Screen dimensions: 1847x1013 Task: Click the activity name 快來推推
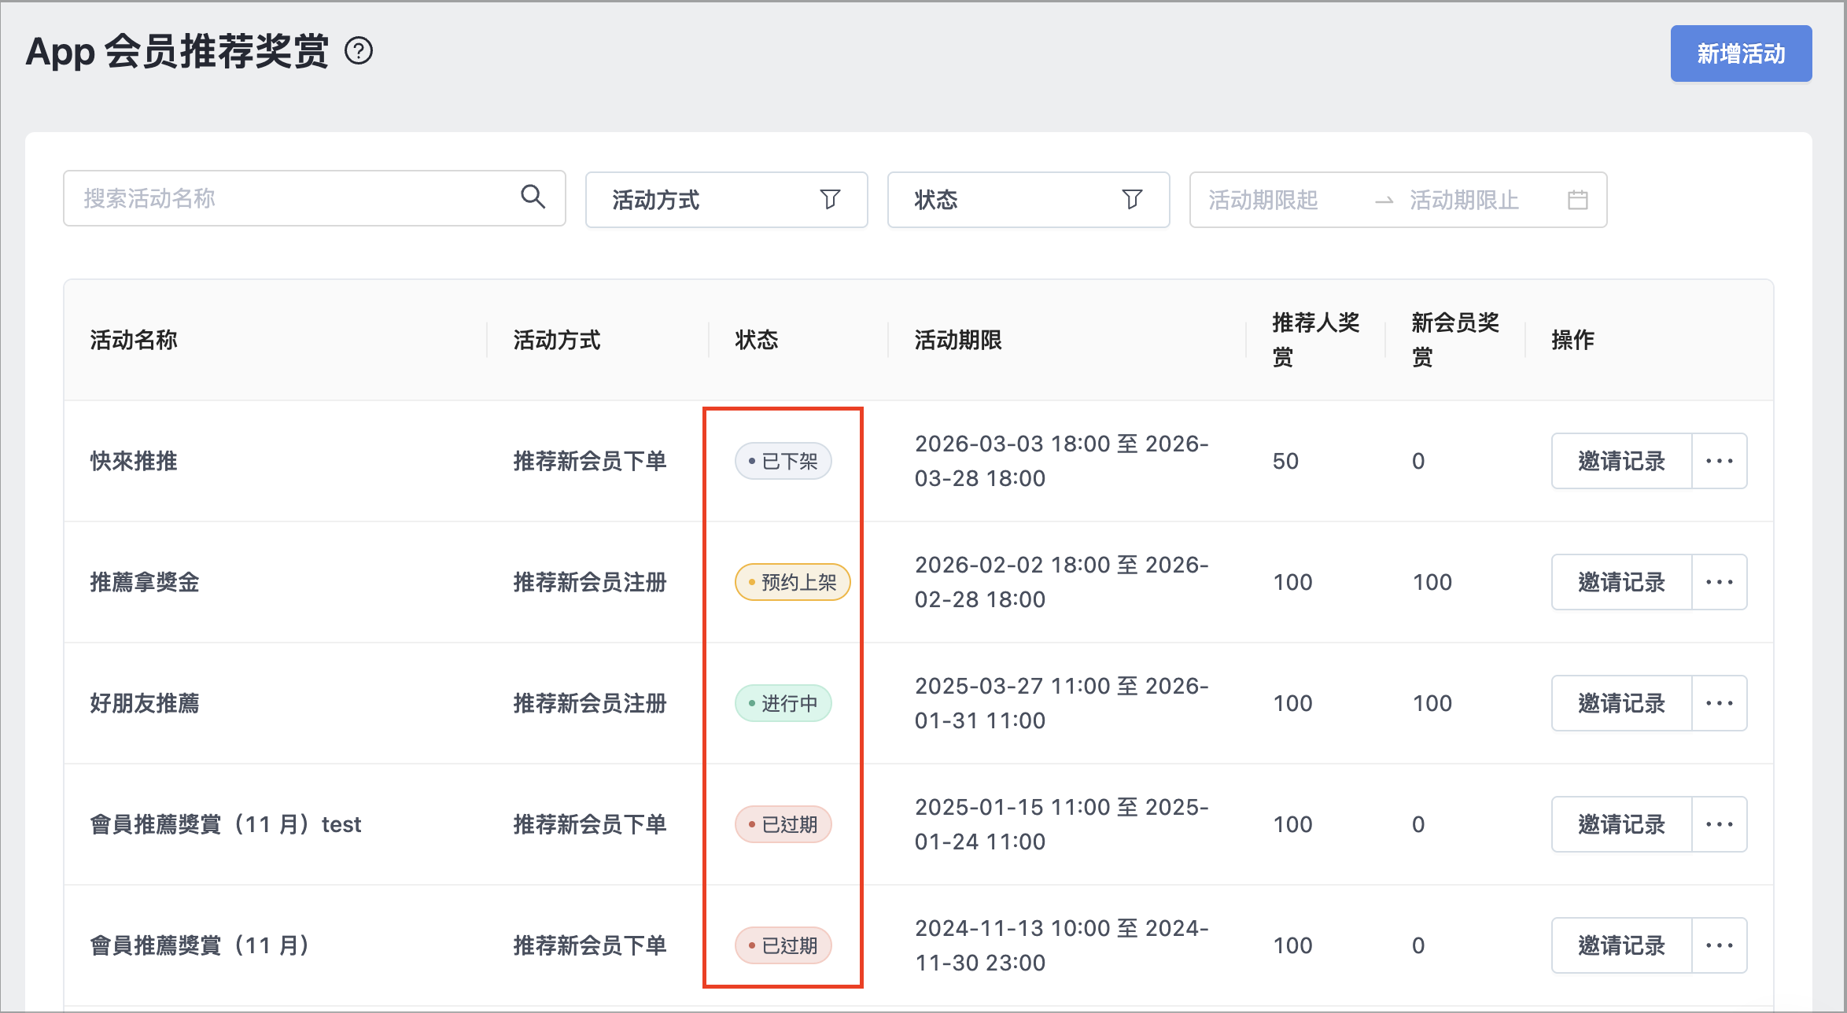click(134, 461)
